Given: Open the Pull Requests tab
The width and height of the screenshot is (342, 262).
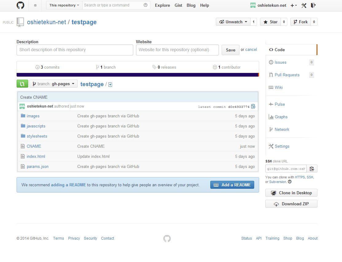Looking at the screenshot, I should pyautogui.click(x=291, y=75).
